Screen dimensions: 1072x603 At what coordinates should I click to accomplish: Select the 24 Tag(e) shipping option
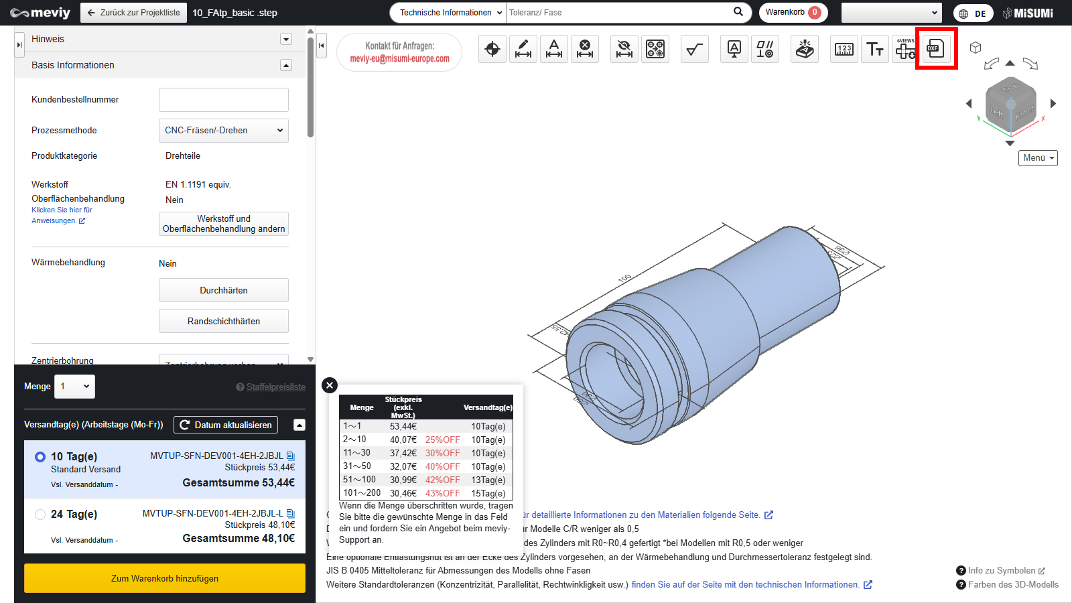click(x=40, y=515)
